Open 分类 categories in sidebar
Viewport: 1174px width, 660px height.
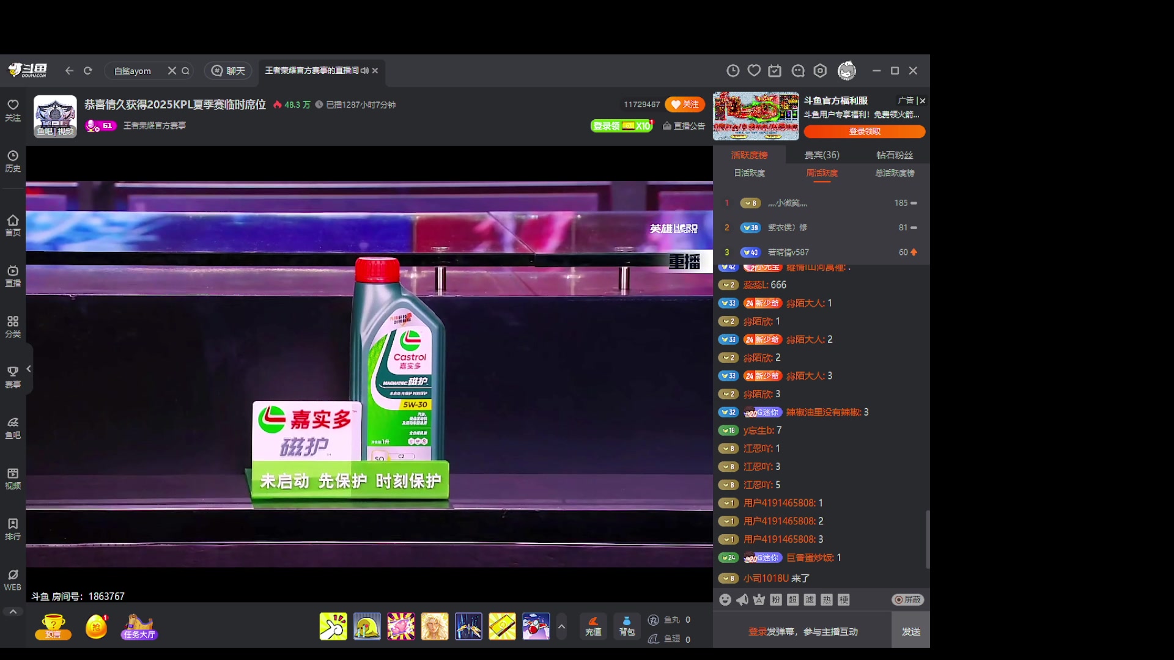click(13, 327)
